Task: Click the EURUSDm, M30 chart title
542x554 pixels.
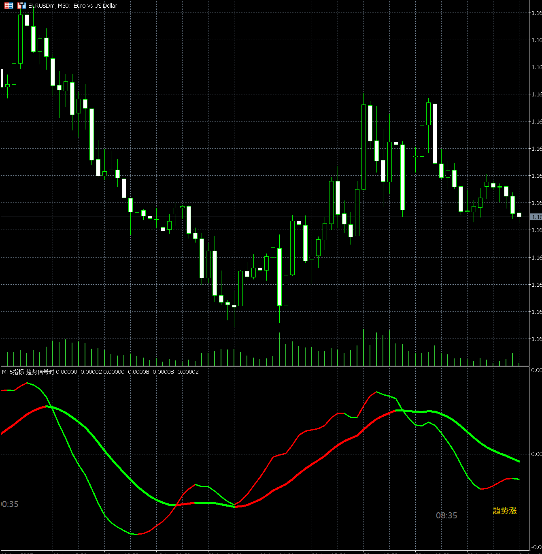Action: point(73,6)
